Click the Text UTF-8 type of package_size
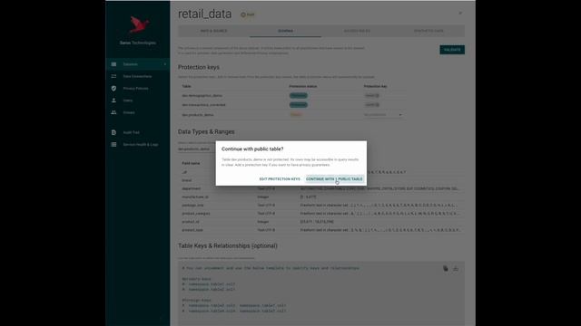The image size is (581, 326). [266, 206]
